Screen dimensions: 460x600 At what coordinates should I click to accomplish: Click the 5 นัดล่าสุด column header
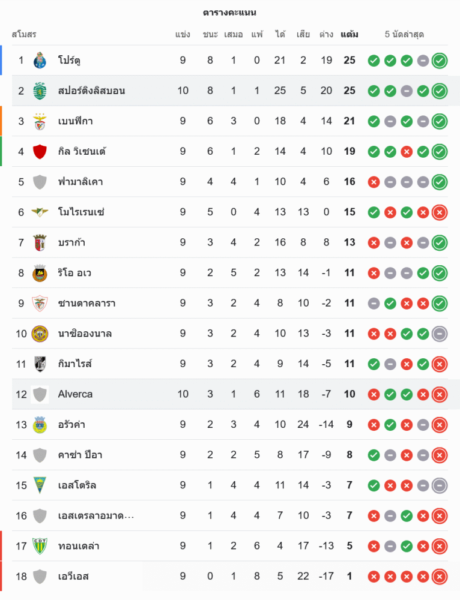(x=404, y=34)
